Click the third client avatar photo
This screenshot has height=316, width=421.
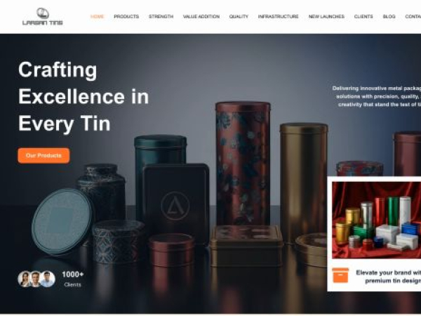click(48, 279)
